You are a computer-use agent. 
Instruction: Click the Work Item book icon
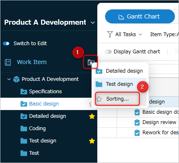point(8,62)
